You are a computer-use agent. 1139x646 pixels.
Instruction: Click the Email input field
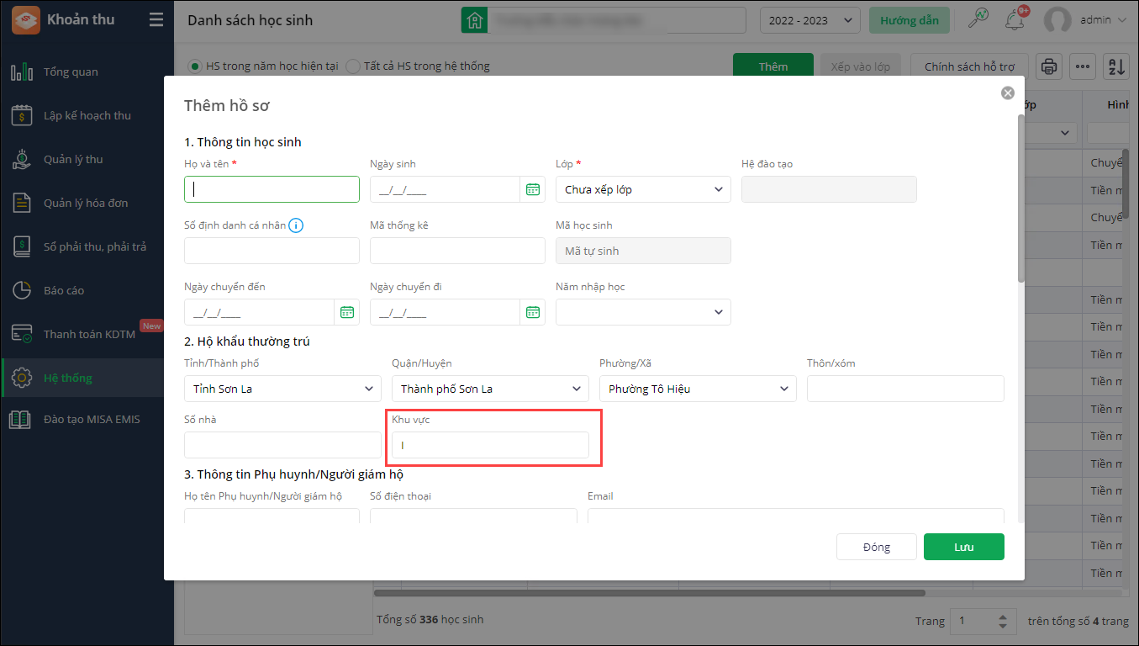(x=796, y=516)
